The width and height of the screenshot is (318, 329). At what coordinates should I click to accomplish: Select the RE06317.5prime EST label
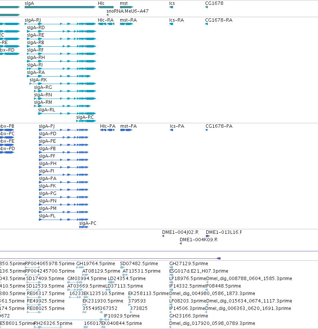(x=46, y=294)
